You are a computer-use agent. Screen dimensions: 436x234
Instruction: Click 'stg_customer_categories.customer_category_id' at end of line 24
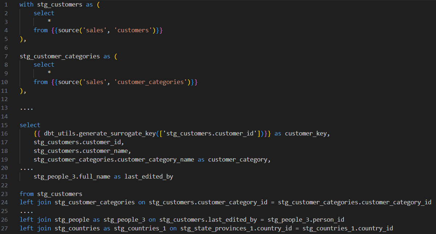[x=355, y=202]
